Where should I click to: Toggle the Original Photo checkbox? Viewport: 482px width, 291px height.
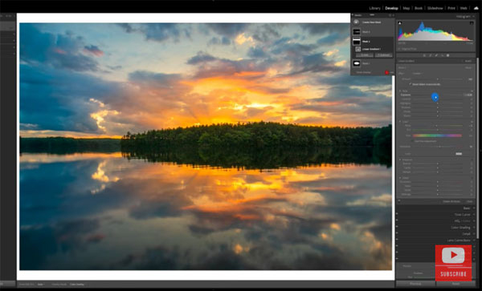[399, 49]
